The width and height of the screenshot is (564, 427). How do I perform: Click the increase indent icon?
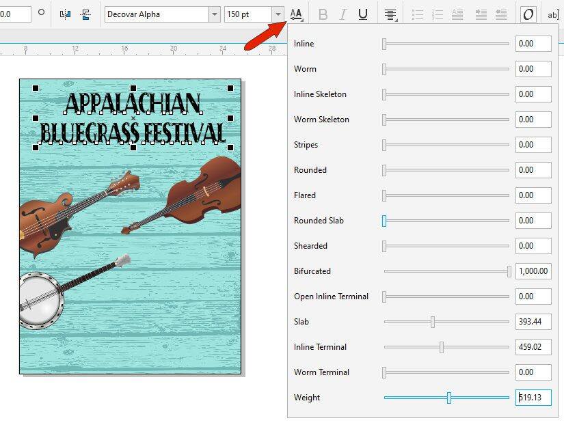pos(481,14)
